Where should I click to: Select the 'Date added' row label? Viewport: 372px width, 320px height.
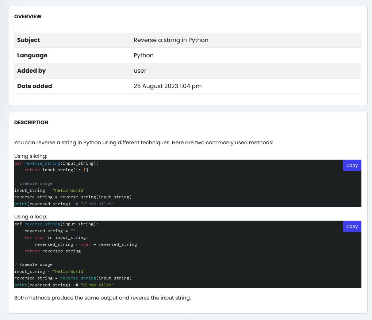[x=35, y=86]
